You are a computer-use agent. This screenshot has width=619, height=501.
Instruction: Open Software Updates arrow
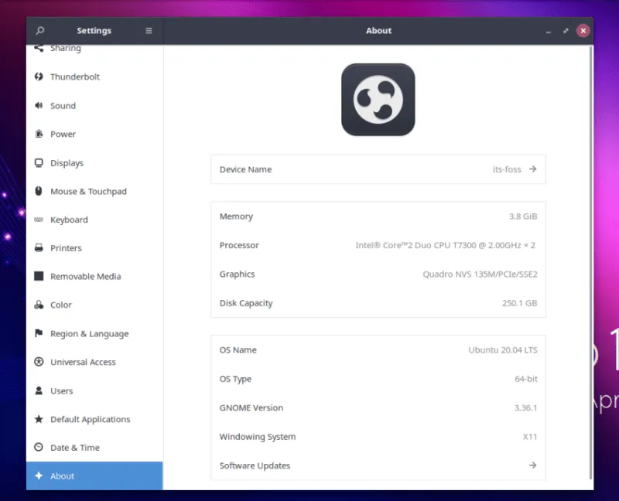(x=532, y=465)
